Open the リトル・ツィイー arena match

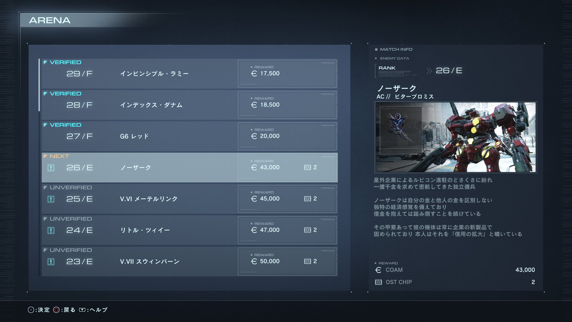point(189,230)
